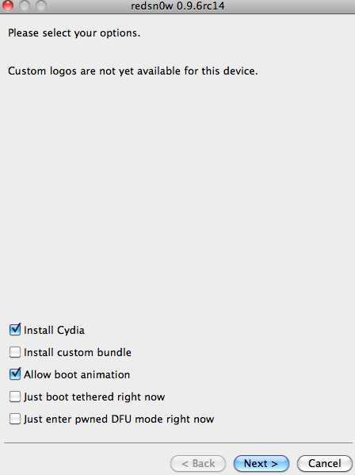Viewport: 355px width, 475px height.
Task: Click the horizontal separator line above the buttons
Action: 178,443
